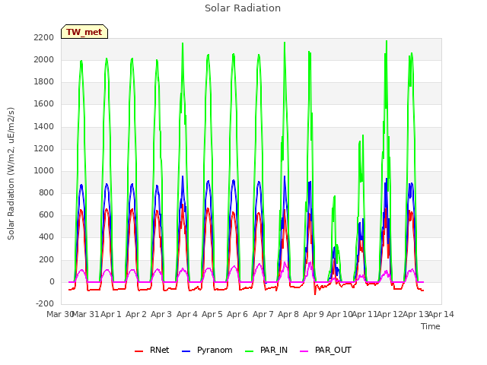Click the Mar 30 x-axis date label
The width and height of the screenshot is (487, 365).
click(59, 314)
